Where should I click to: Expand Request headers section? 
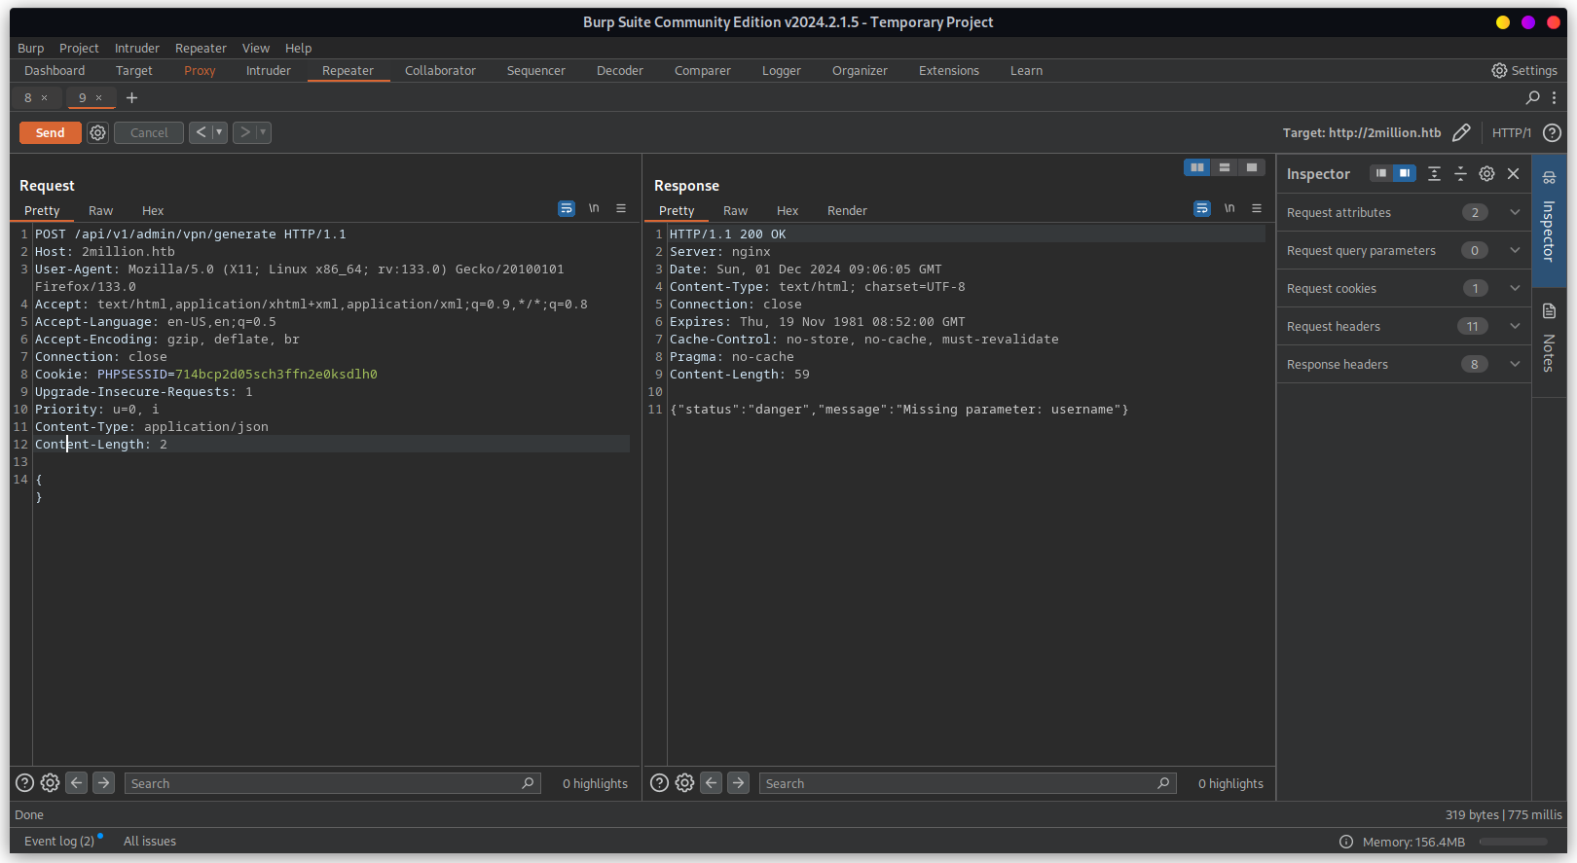coord(1404,326)
